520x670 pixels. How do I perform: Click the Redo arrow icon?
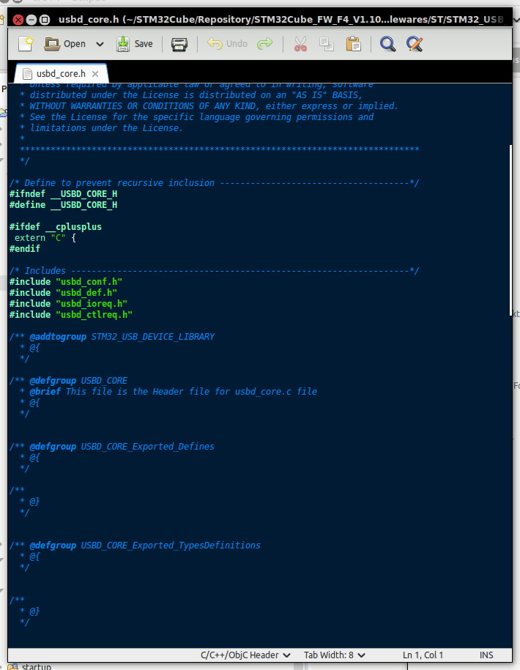click(265, 44)
